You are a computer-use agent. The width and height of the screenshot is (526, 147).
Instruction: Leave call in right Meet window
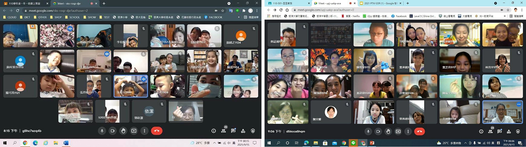tap(419, 131)
